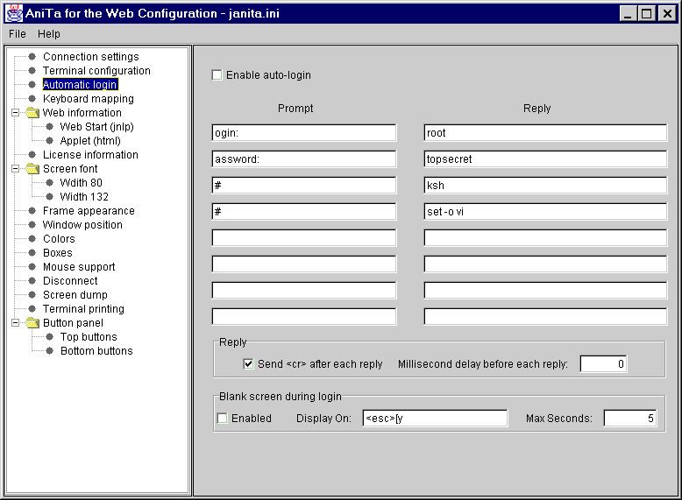The height and width of the screenshot is (500, 682).
Task: Select Top buttons tree node
Action: 89,337
